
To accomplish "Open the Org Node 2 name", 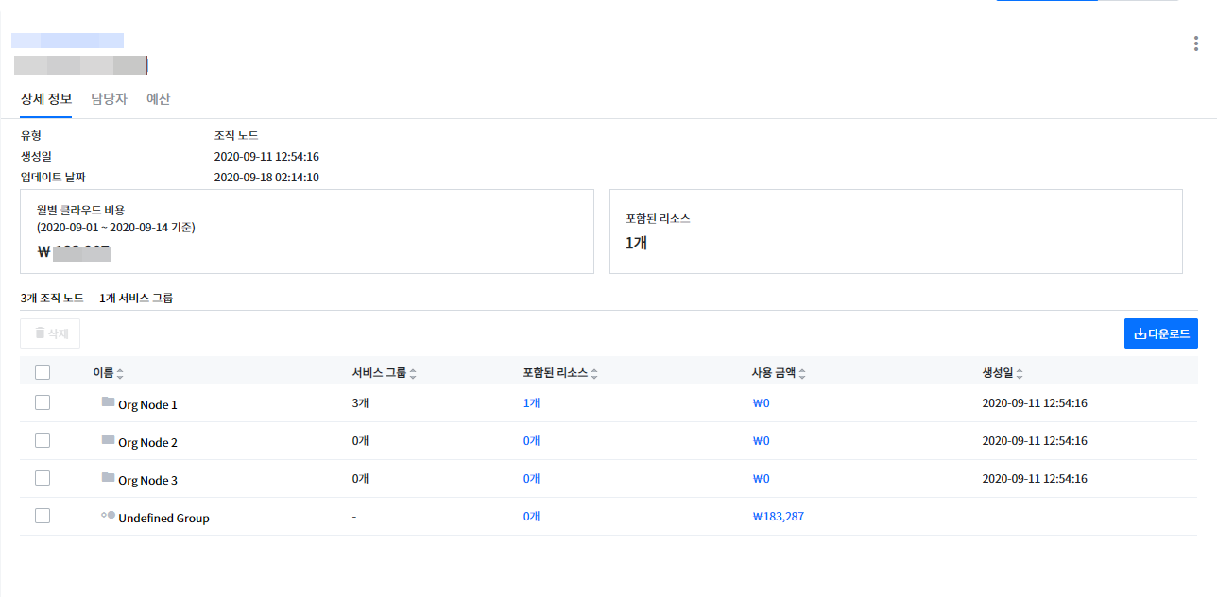I will pyautogui.click(x=147, y=443).
